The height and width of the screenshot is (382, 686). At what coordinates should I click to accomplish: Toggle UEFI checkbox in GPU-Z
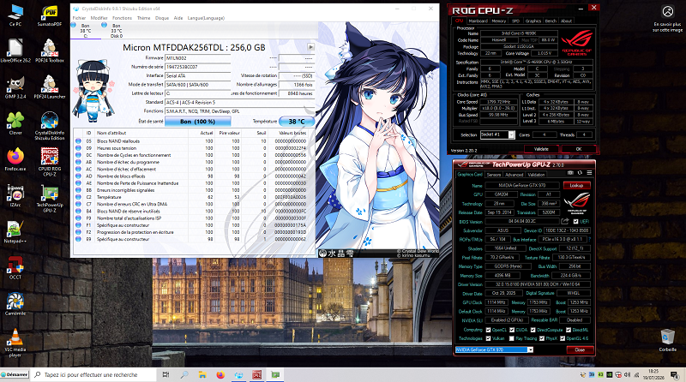(x=575, y=222)
